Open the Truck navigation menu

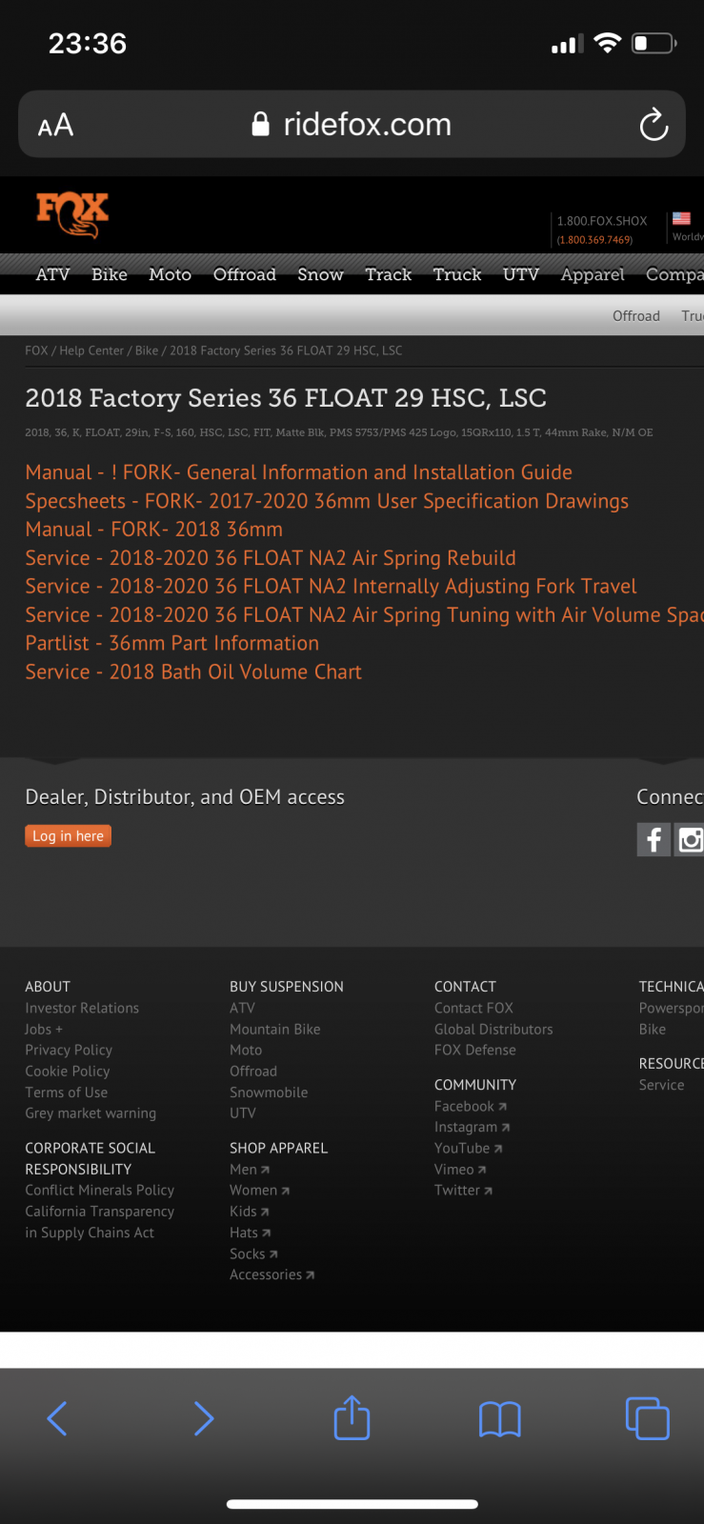pyautogui.click(x=457, y=274)
